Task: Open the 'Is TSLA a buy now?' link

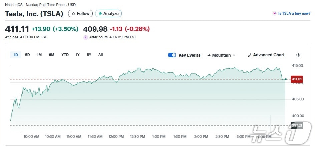Action: [294, 14]
